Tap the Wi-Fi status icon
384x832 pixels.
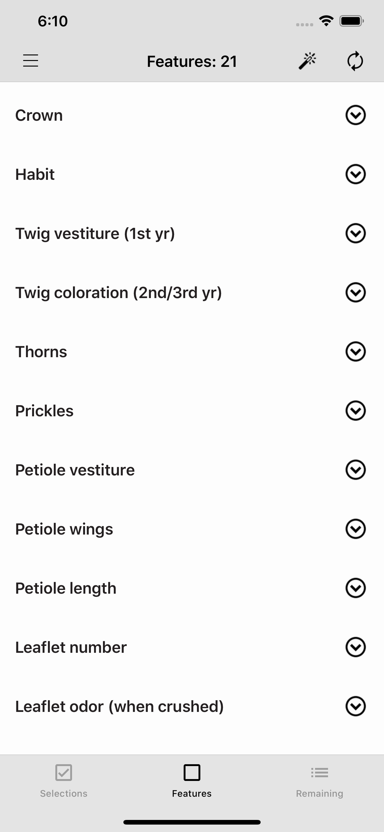click(326, 21)
